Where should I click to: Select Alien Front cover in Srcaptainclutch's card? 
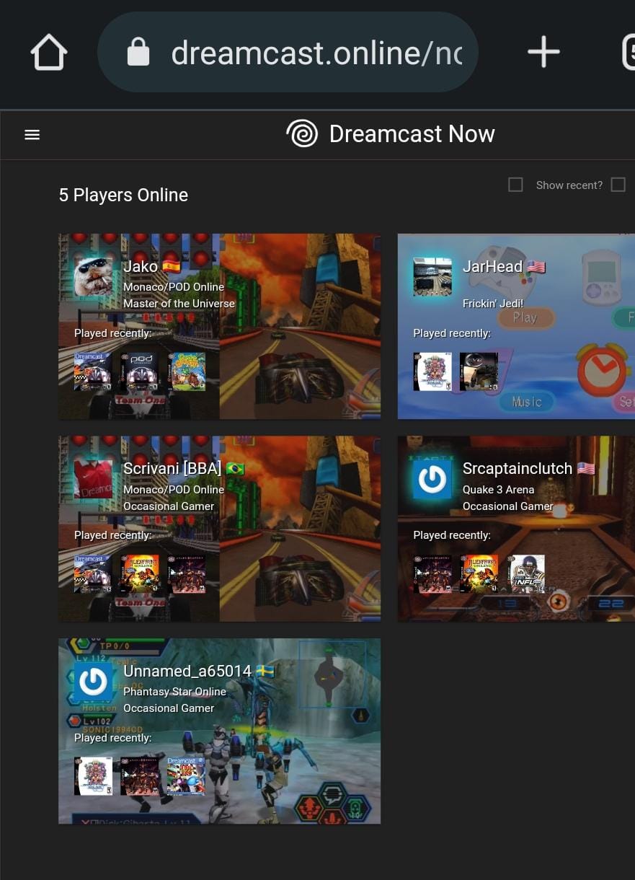(x=479, y=574)
